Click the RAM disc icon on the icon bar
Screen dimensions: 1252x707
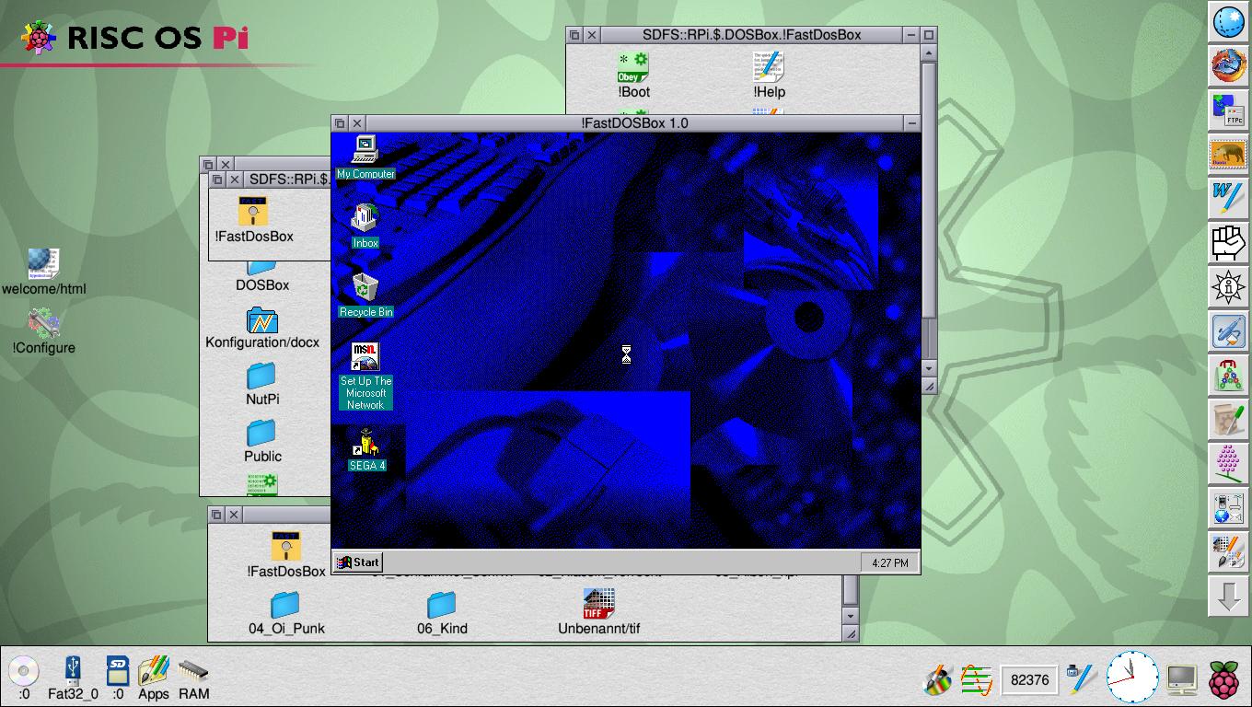[x=193, y=673]
